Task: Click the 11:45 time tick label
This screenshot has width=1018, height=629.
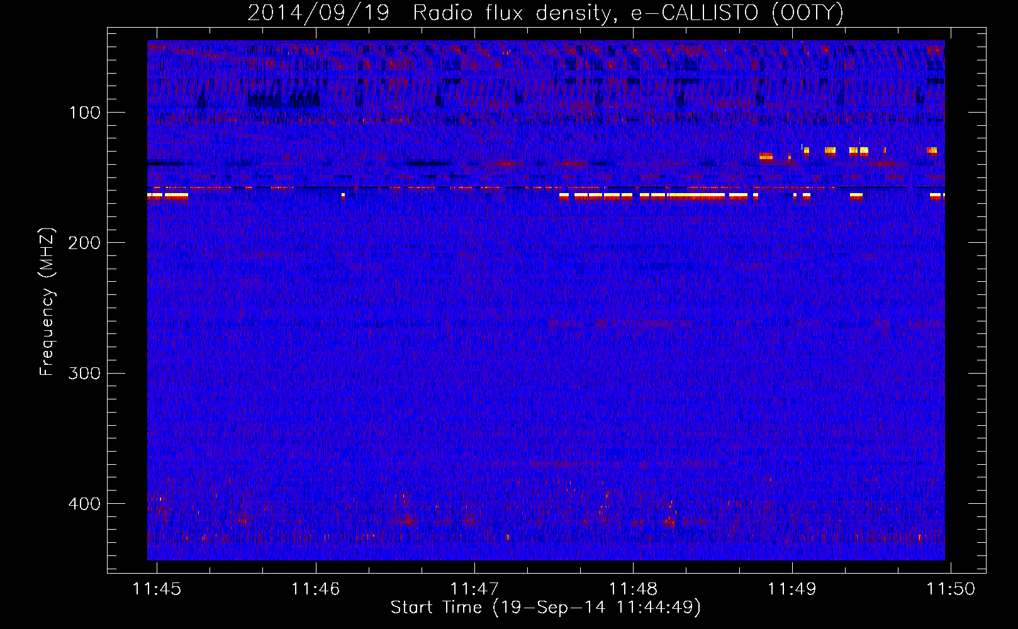Action: [157, 589]
